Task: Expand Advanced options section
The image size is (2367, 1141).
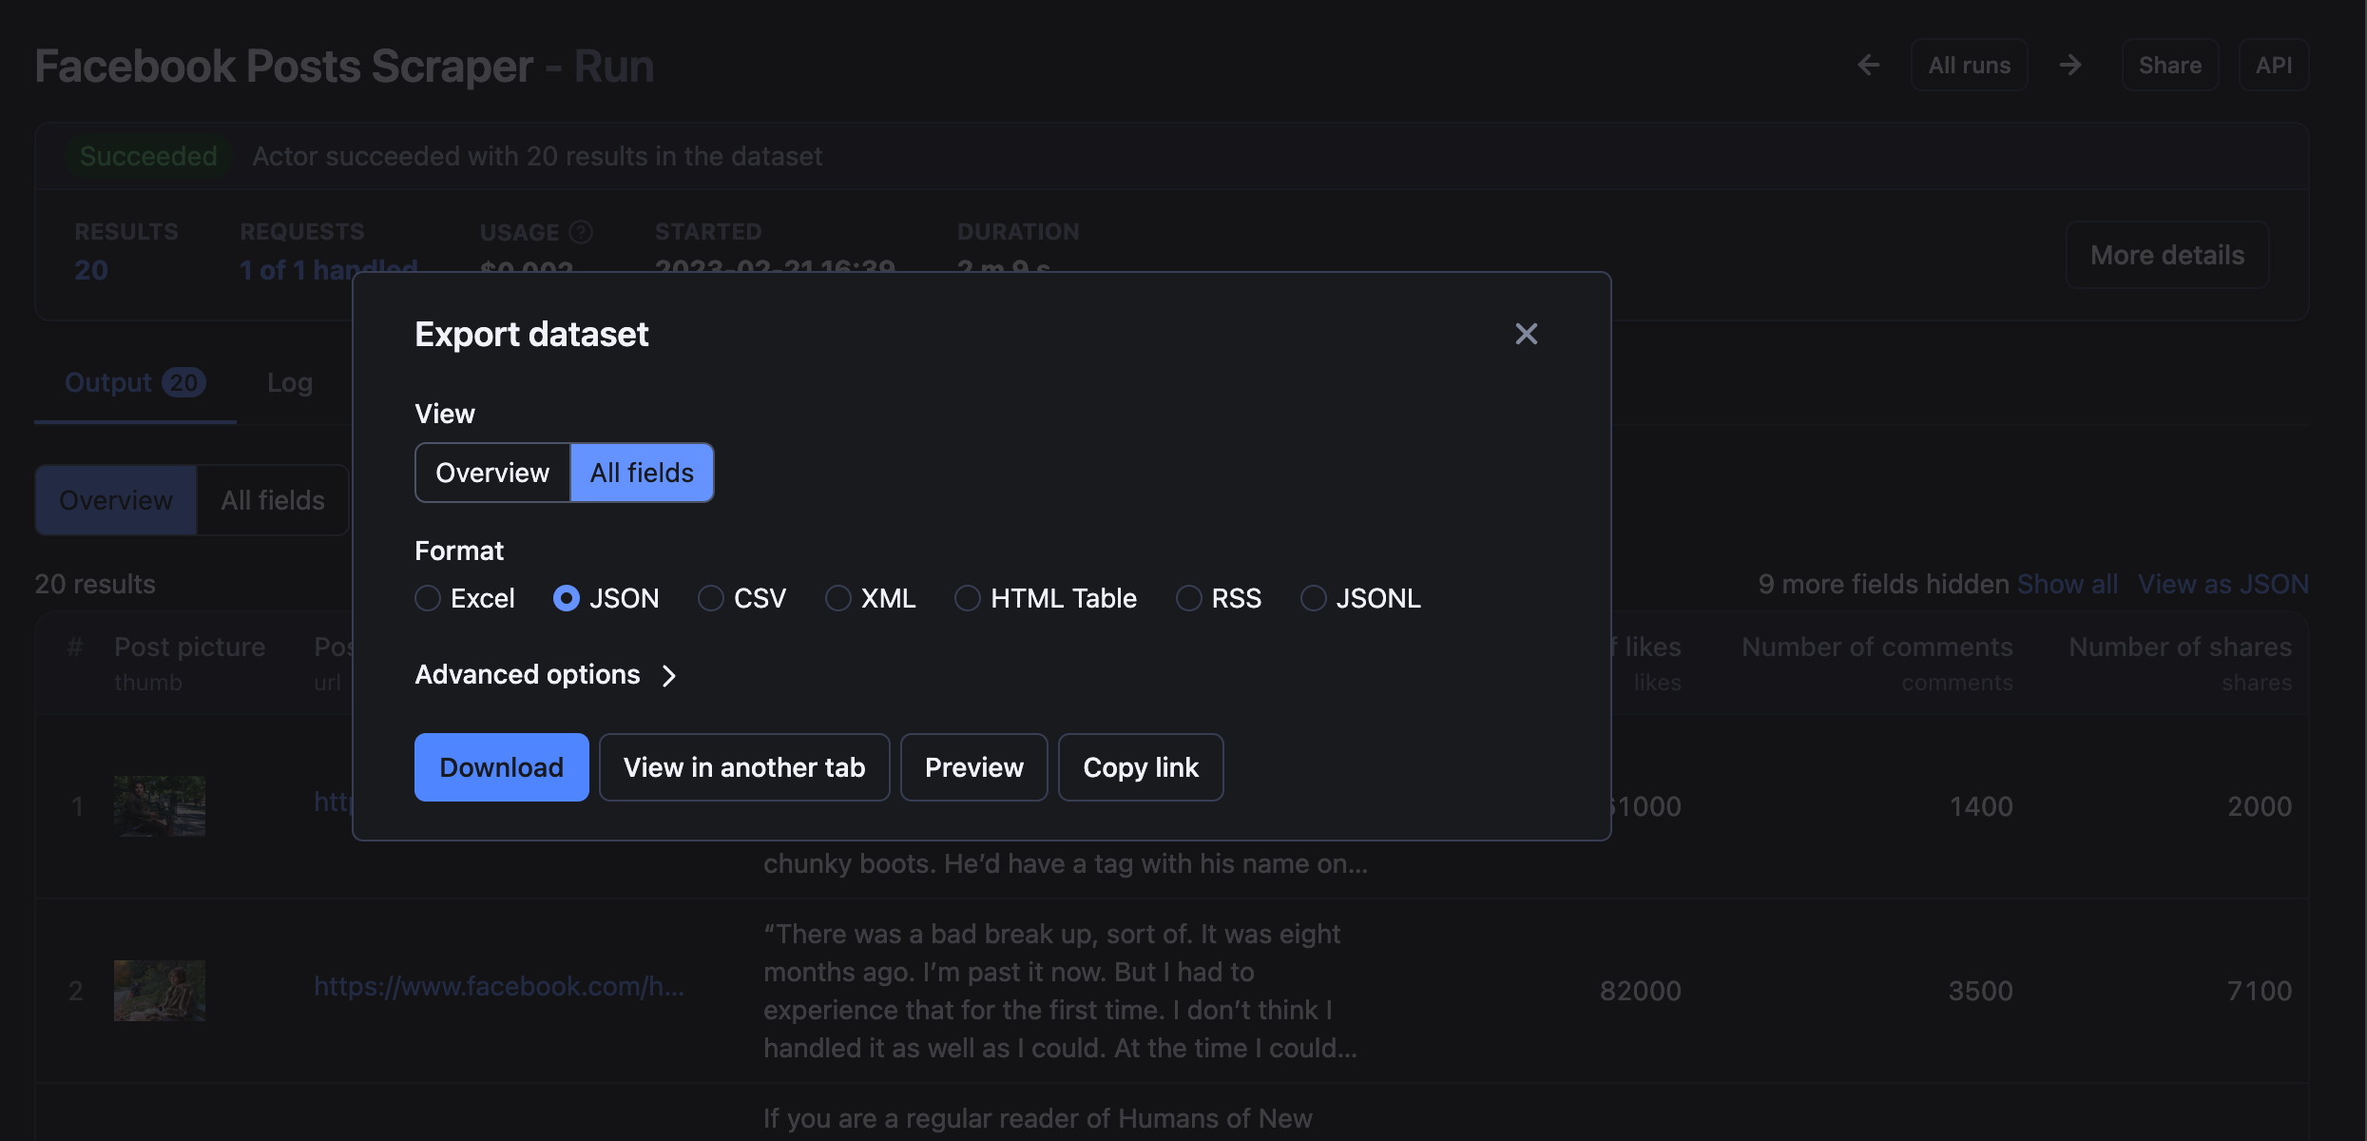Action: 547,675
